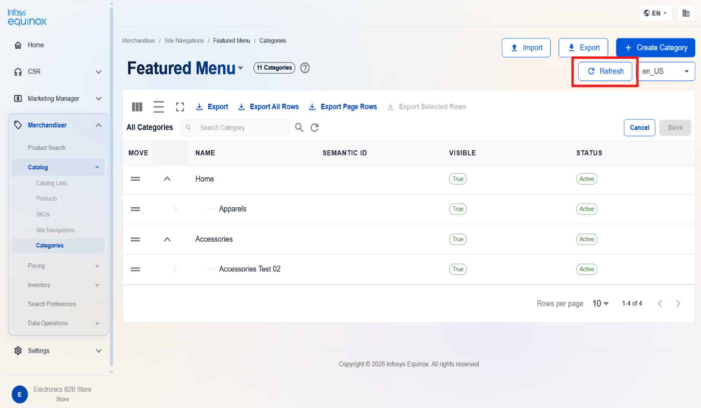The width and height of the screenshot is (701, 408).
Task: Open Catalog Lists in sidebar
Action: click(52, 183)
